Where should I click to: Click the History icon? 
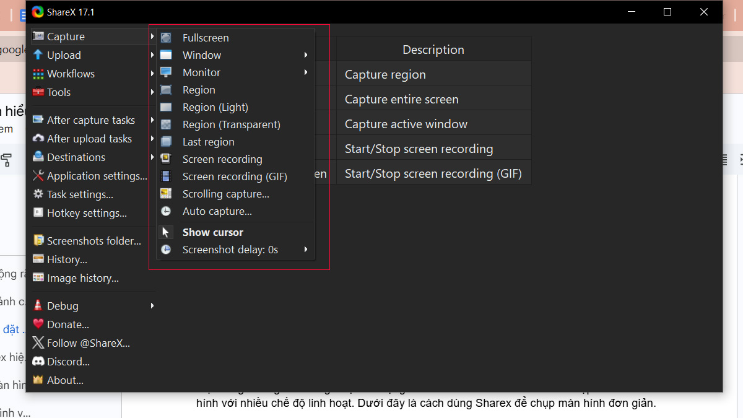point(38,259)
